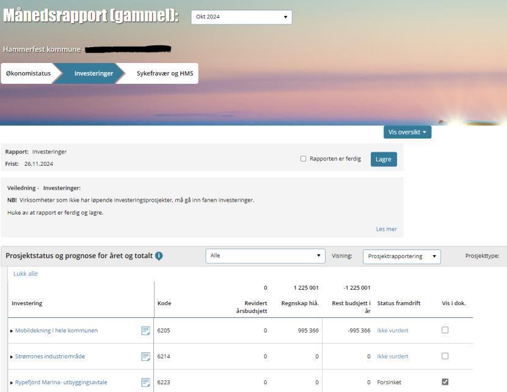Screen dimensions: 507x392
Task: Click the comment icon beside Strømsnes industriområde
Action: pyautogui.click(x=145, y=356)
